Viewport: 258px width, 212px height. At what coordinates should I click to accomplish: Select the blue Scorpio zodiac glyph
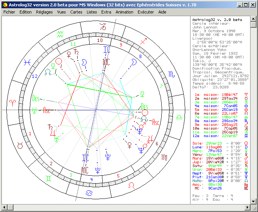[x=171, y=75]
